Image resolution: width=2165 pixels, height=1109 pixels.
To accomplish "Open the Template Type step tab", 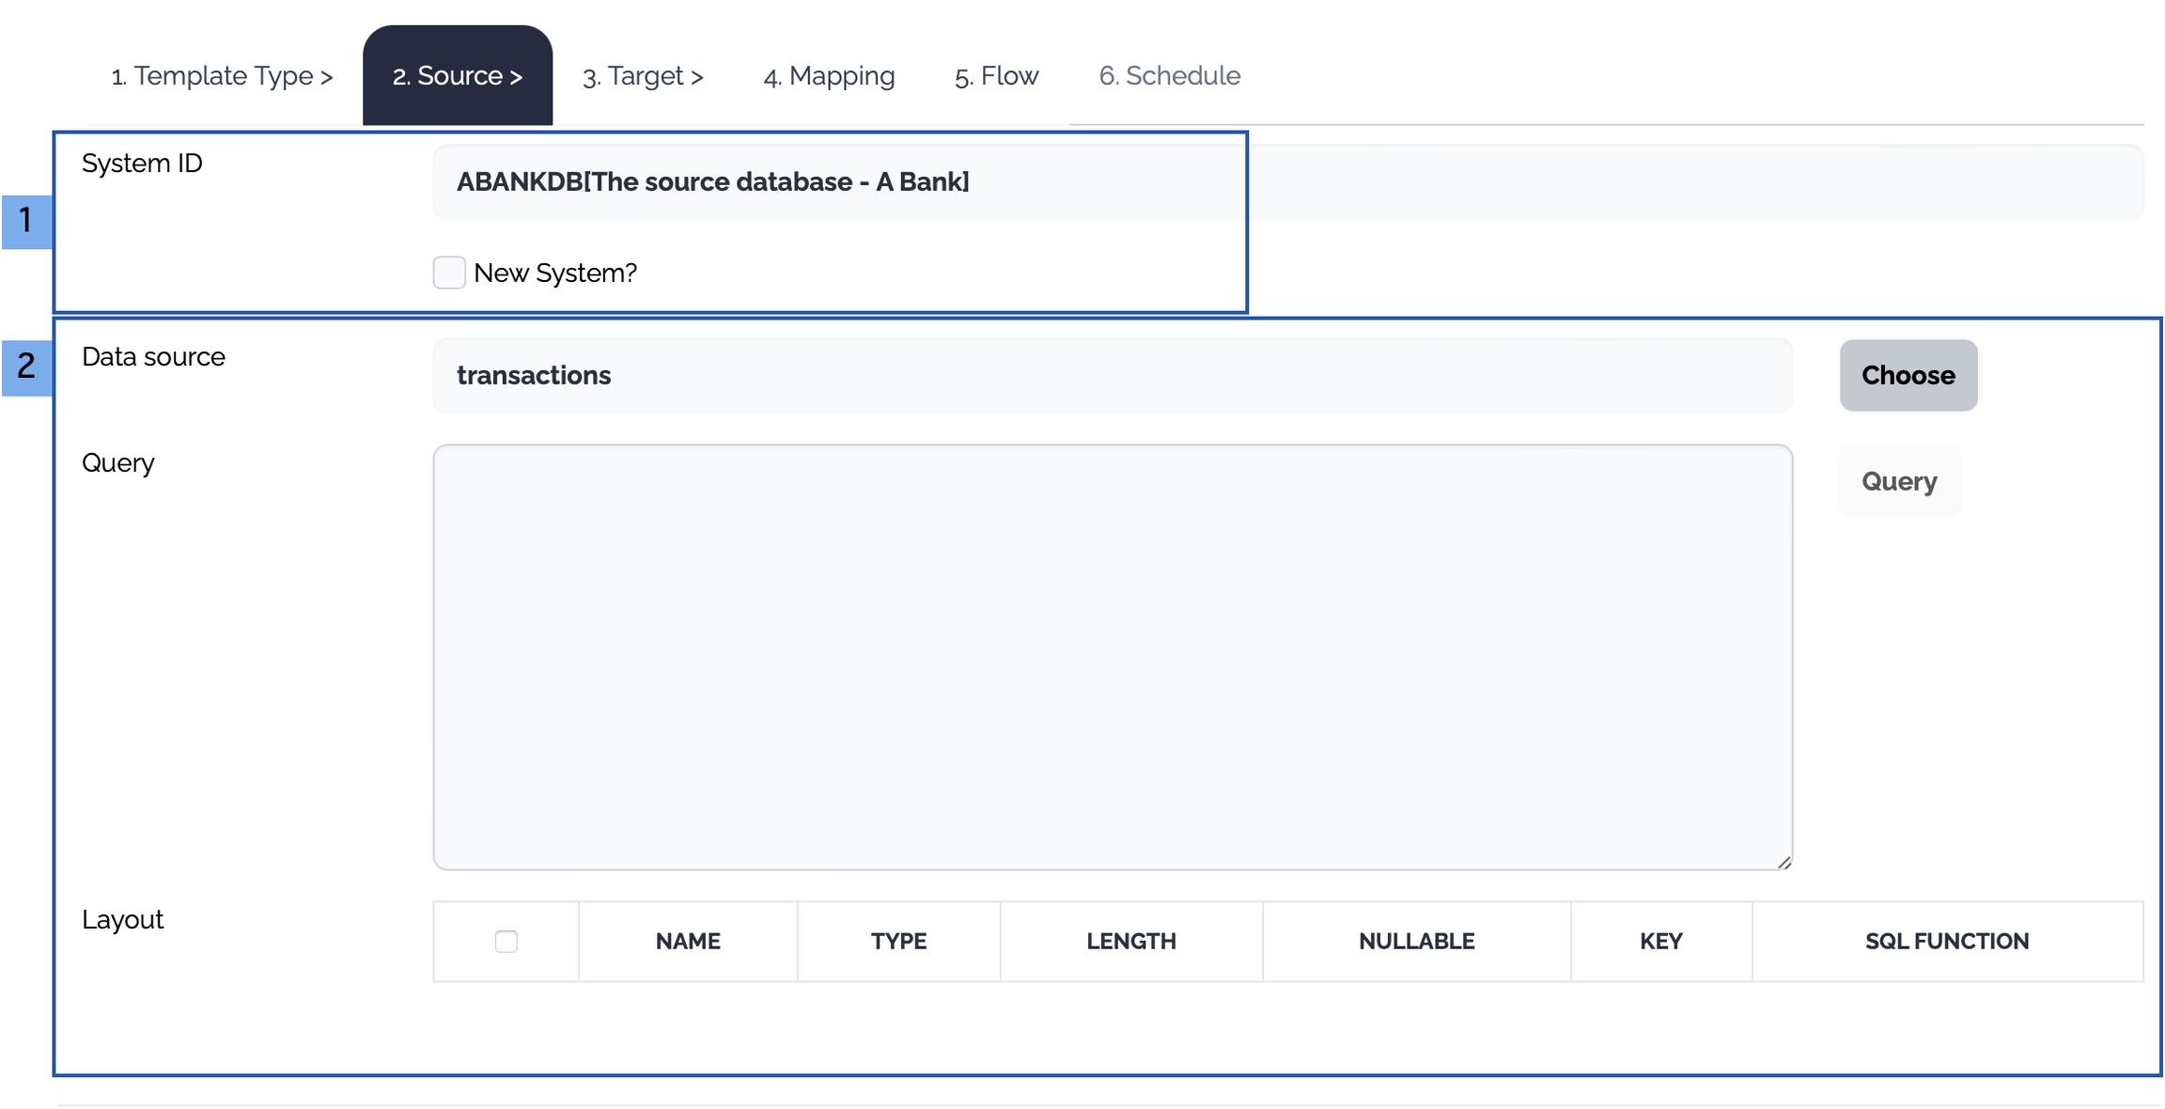I will [222, 76].
